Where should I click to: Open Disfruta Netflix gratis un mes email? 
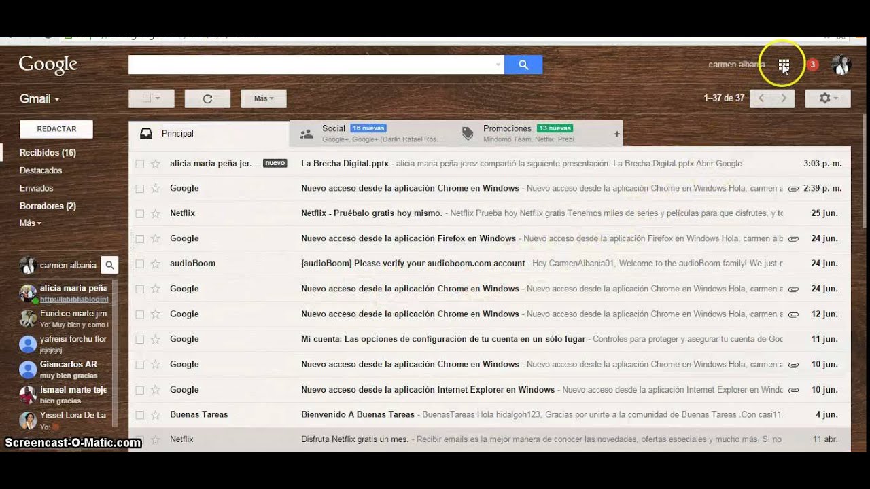[489, 440]
